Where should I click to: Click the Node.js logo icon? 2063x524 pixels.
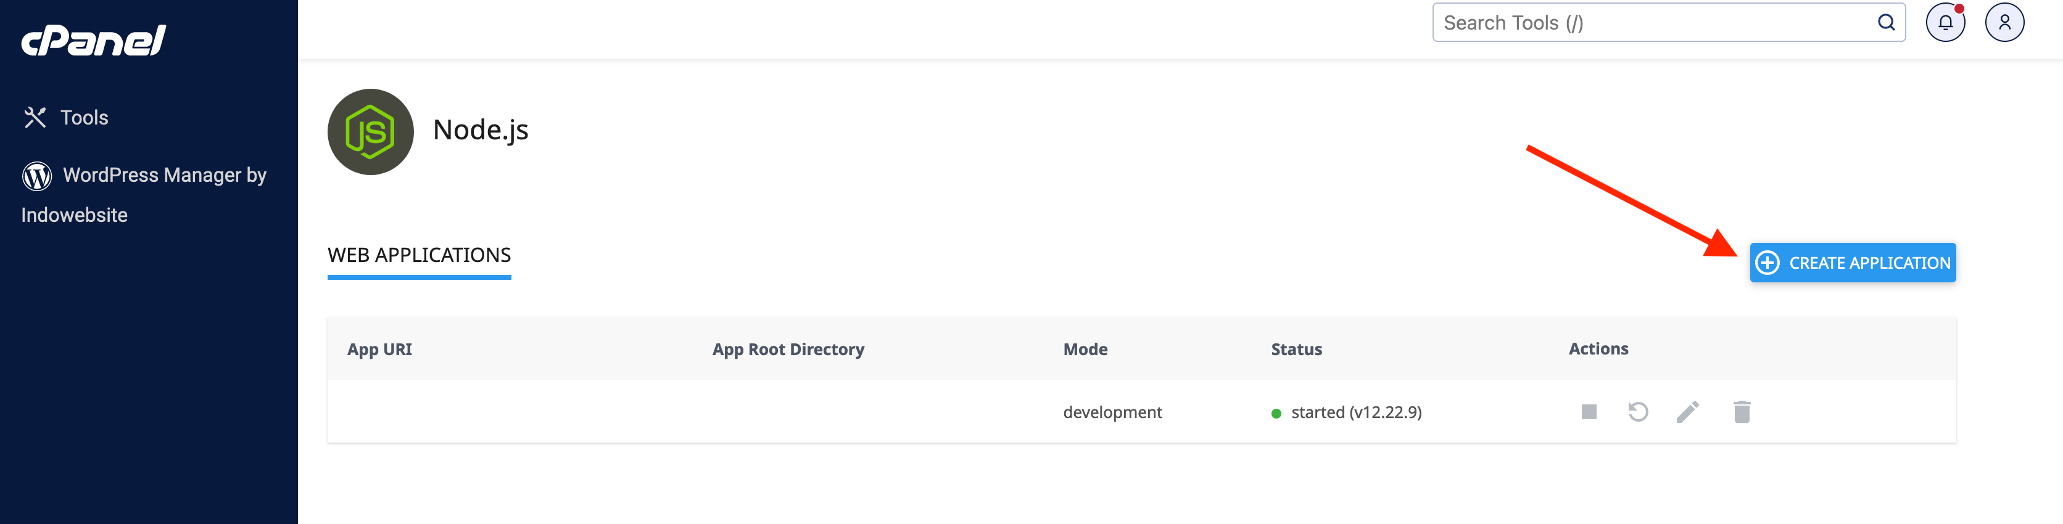click(x=371, y=132)
